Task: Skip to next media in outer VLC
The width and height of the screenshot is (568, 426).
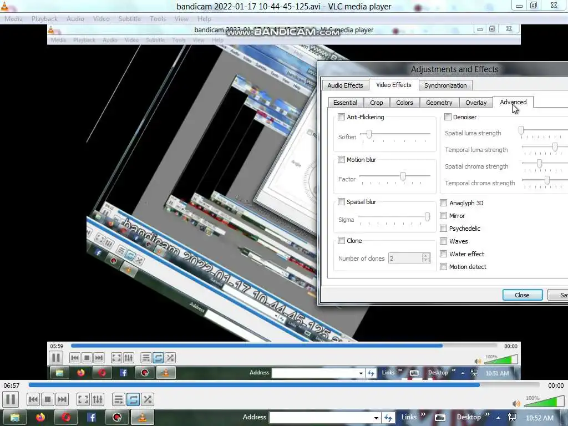Action: tap(62, 399)
